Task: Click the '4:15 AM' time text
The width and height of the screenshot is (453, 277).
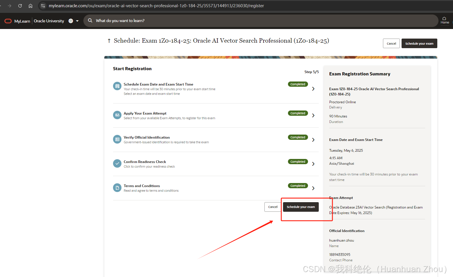Action: (336, 158)
